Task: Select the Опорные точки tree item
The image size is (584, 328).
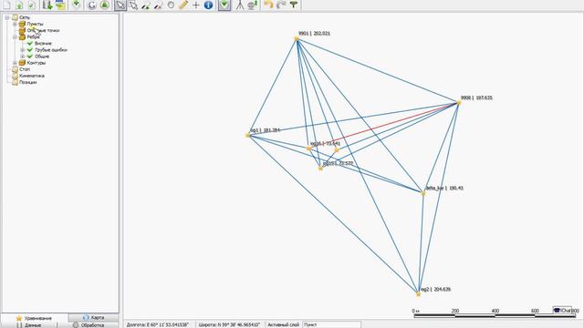Action: (43, 30)
